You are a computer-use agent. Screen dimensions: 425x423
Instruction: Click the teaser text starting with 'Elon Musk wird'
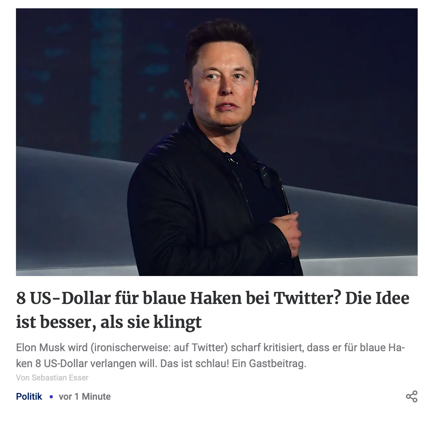211,355
